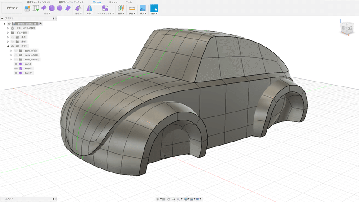Choose the purple cylinder form primitive
This screenshot has height=202, width=359.
tap(52, 8)
